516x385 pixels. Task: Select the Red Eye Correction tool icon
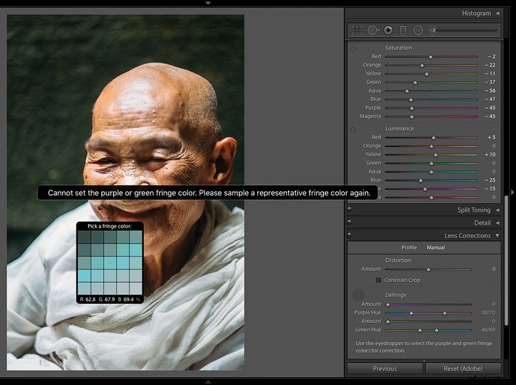(x=388, y=30)
